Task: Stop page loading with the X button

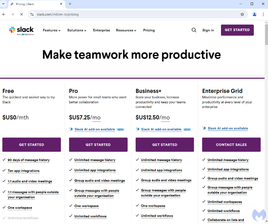Action: (x=21, y=14)
